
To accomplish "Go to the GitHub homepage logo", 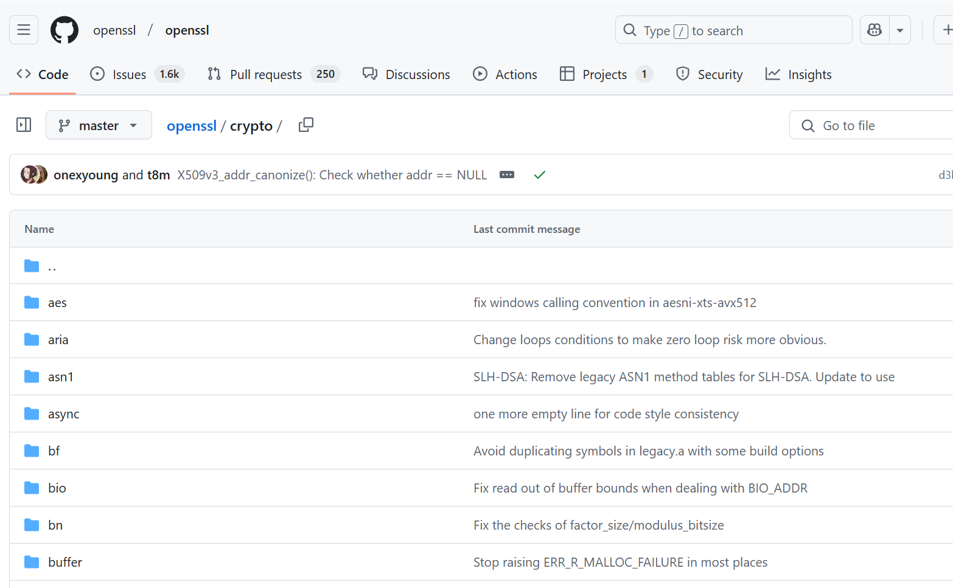I will click(x=65, y=30).
